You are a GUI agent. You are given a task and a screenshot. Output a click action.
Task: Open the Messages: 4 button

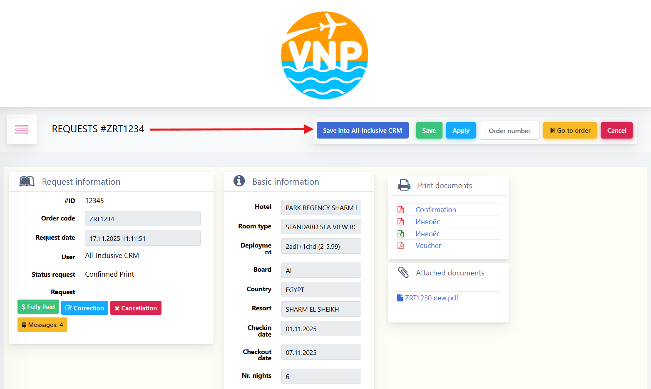(42, 325)
